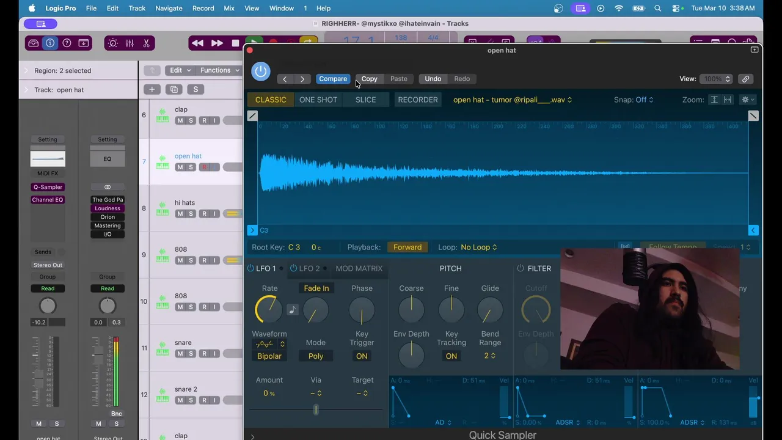
Task: Open the File menu
Action: [x=91, y=9]
